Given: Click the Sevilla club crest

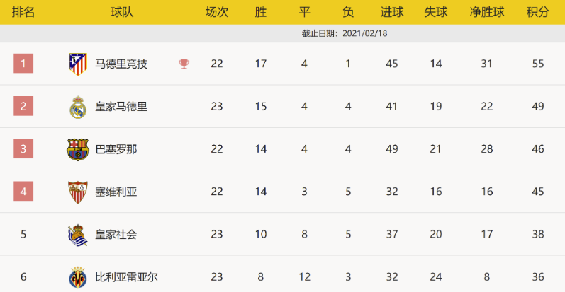Looking at the screenshot, I should (x=77, y=192).
